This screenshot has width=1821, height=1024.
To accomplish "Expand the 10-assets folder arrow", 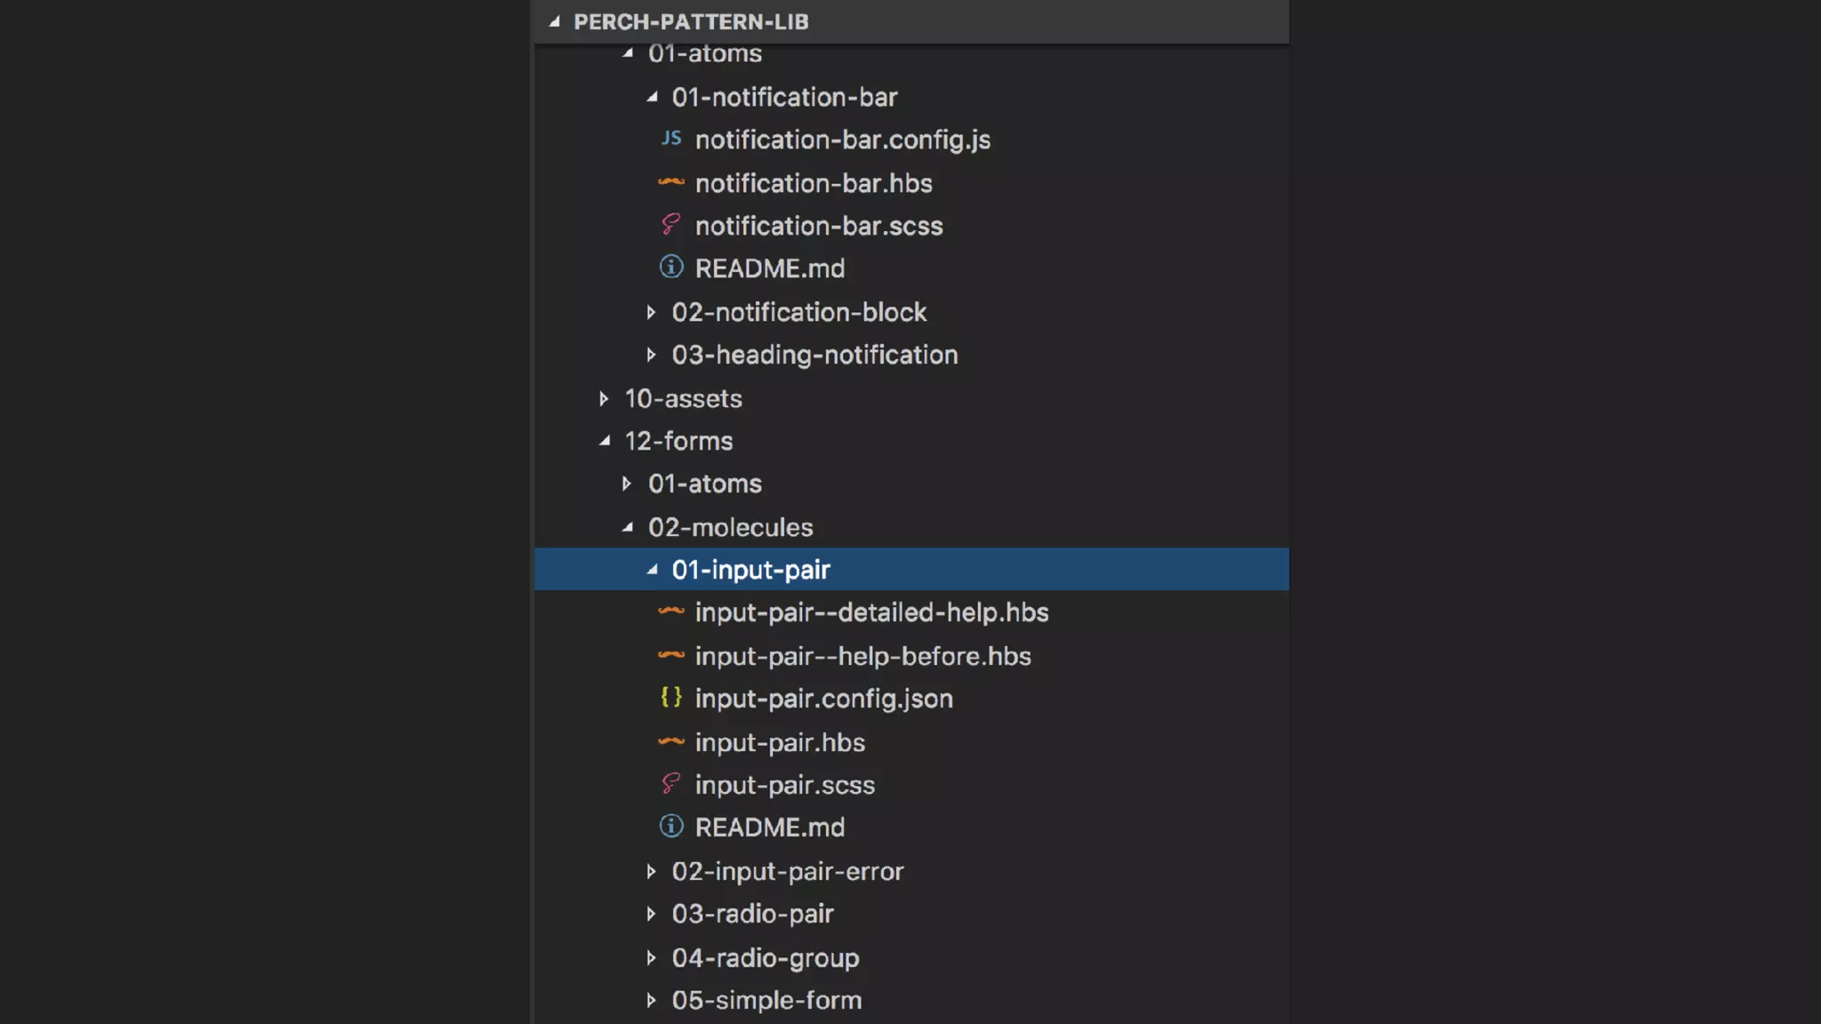I will point(604,398).
